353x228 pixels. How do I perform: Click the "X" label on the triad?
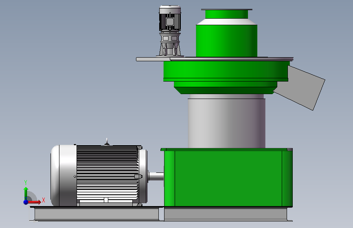pos(44,200)
